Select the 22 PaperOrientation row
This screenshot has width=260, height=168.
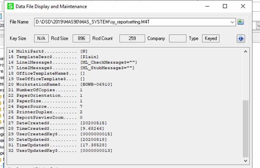[45, 96]
